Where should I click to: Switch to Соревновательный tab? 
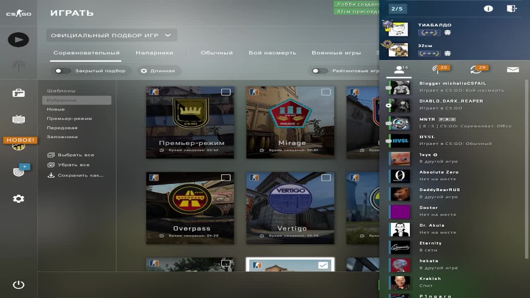click(87, 53)
